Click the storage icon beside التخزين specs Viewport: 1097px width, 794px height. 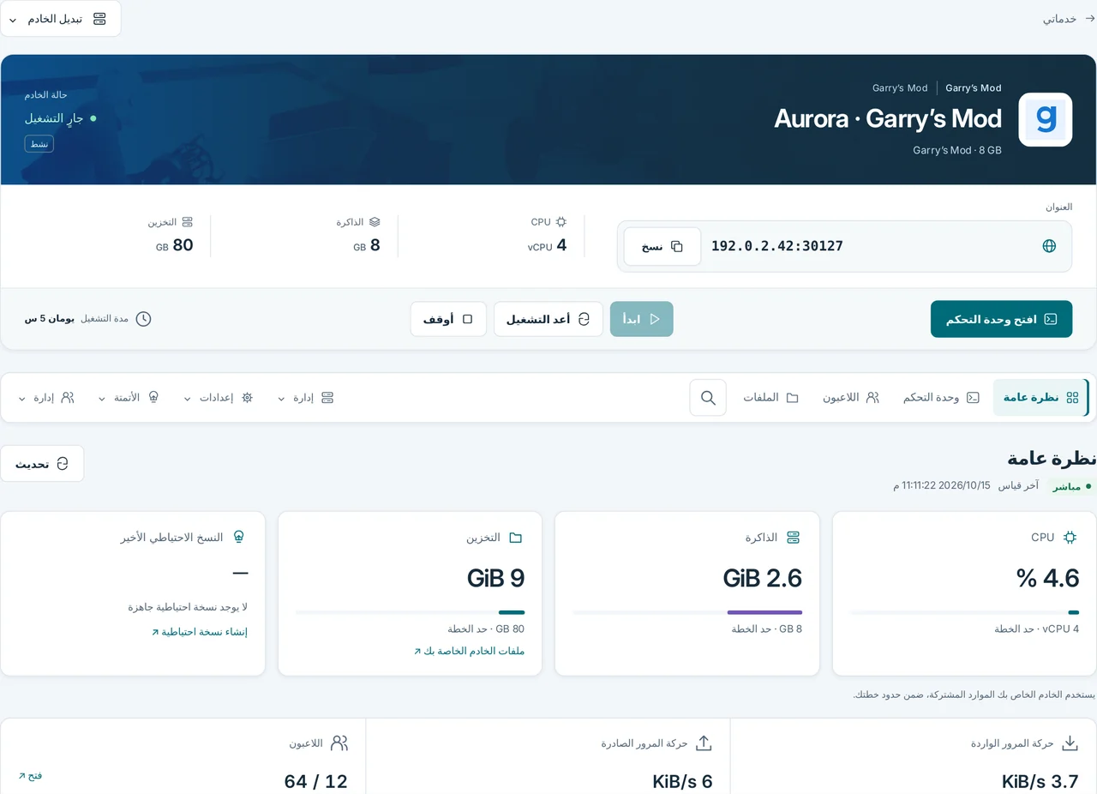coord(188,221)
